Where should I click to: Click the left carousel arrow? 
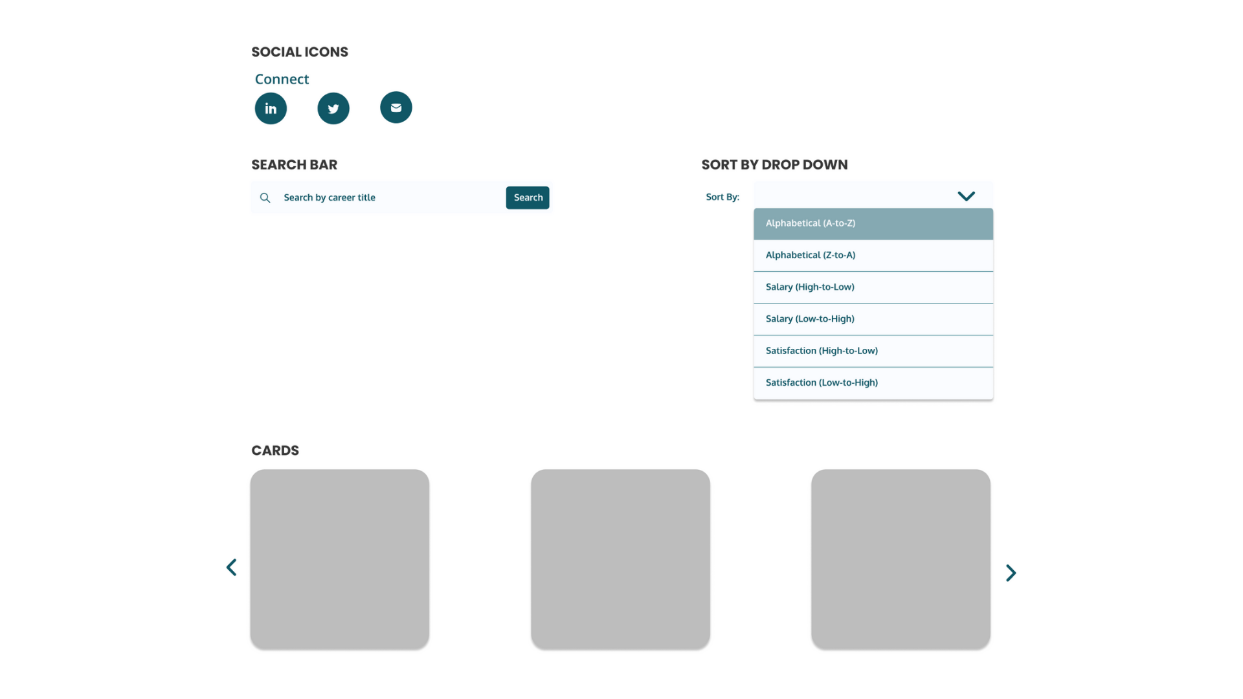232,567
